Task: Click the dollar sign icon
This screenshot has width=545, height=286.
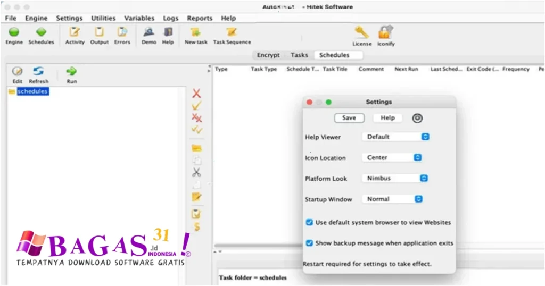Action: pyautogui.click(x=197, y=227)
